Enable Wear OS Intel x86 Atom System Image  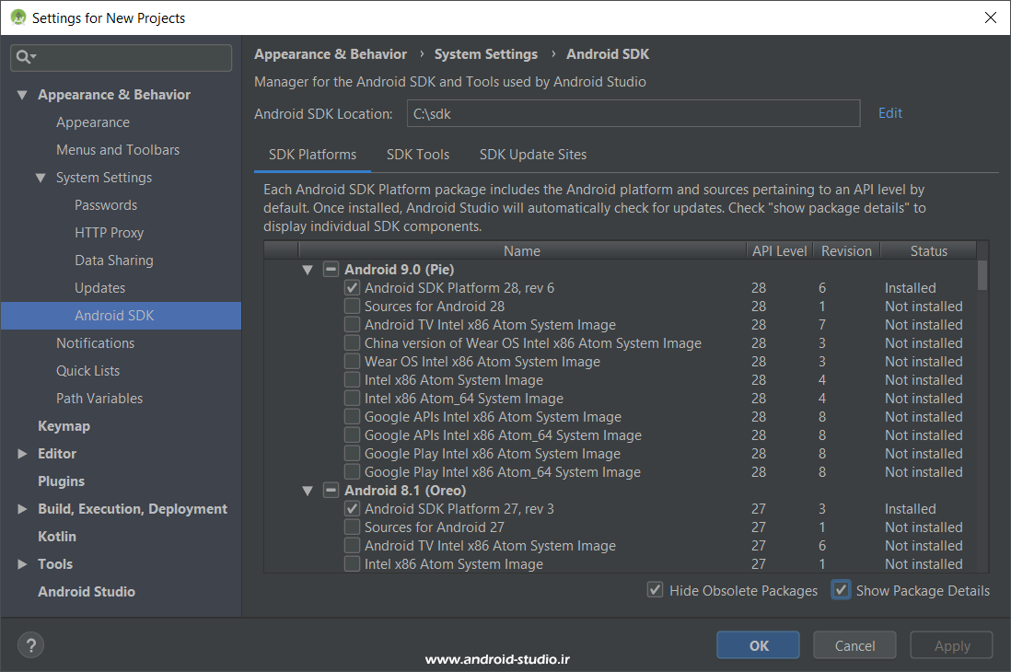pyautogui.click(x=352, y=362)
